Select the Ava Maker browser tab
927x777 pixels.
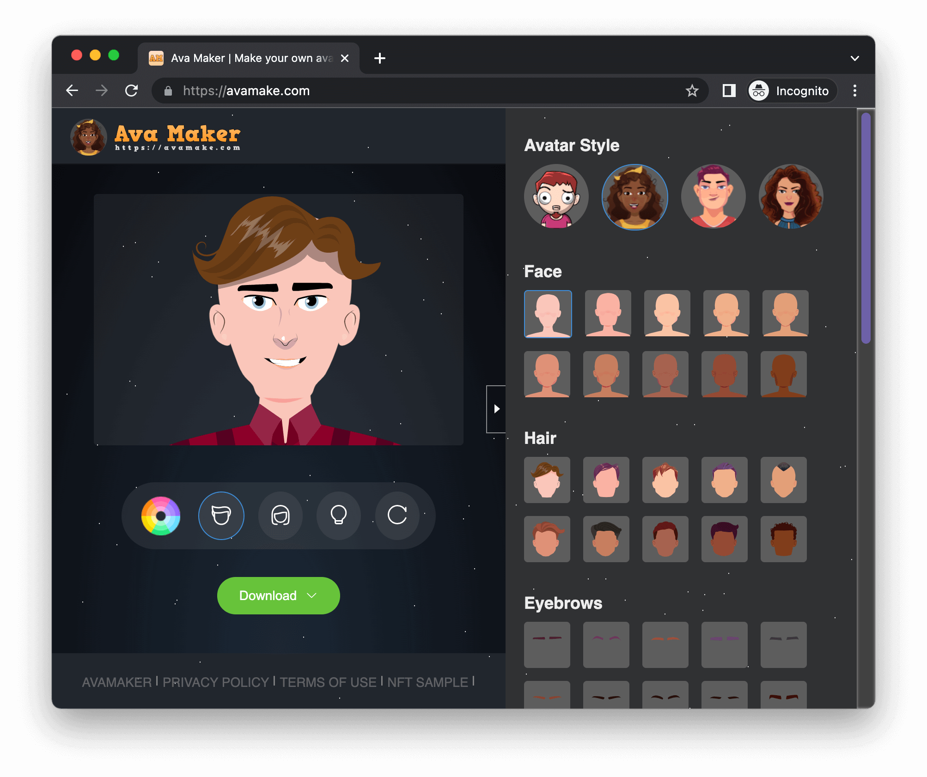249,58
